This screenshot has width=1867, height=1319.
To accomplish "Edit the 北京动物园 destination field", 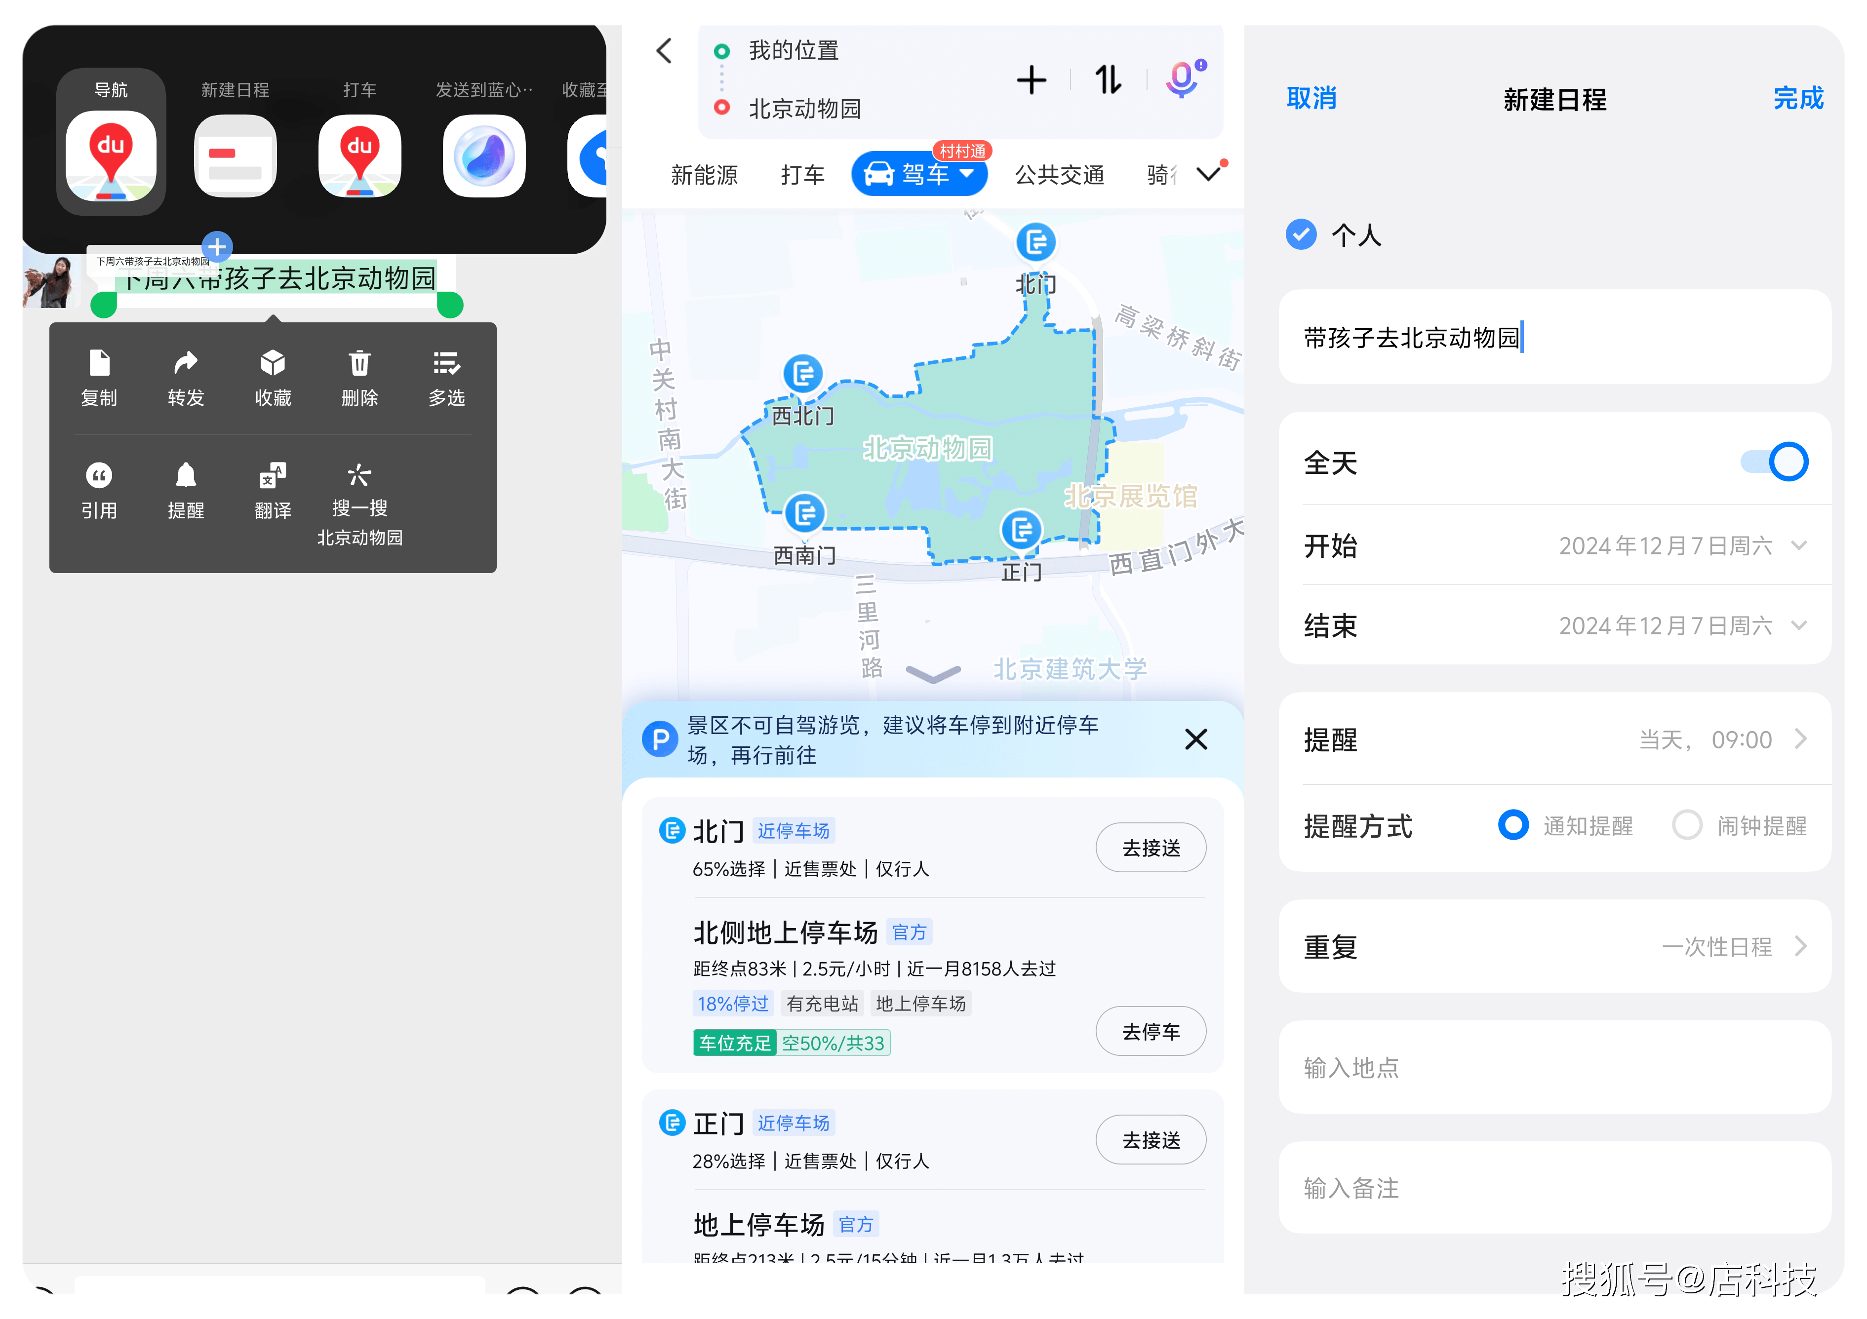I will 804,108.
